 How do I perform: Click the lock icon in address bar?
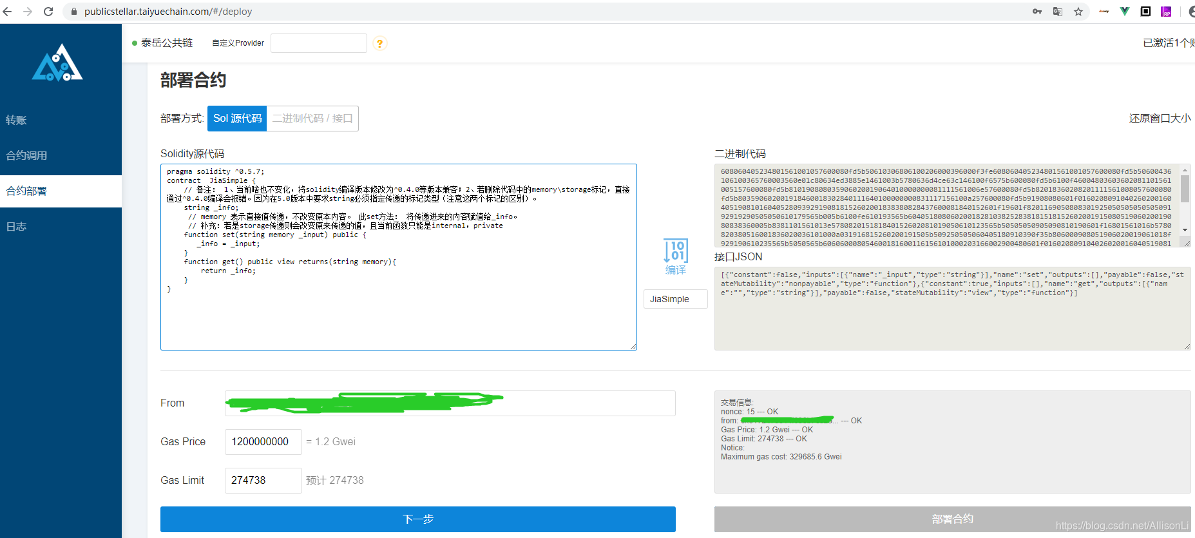pyautogui.click(x=73, y=12)
